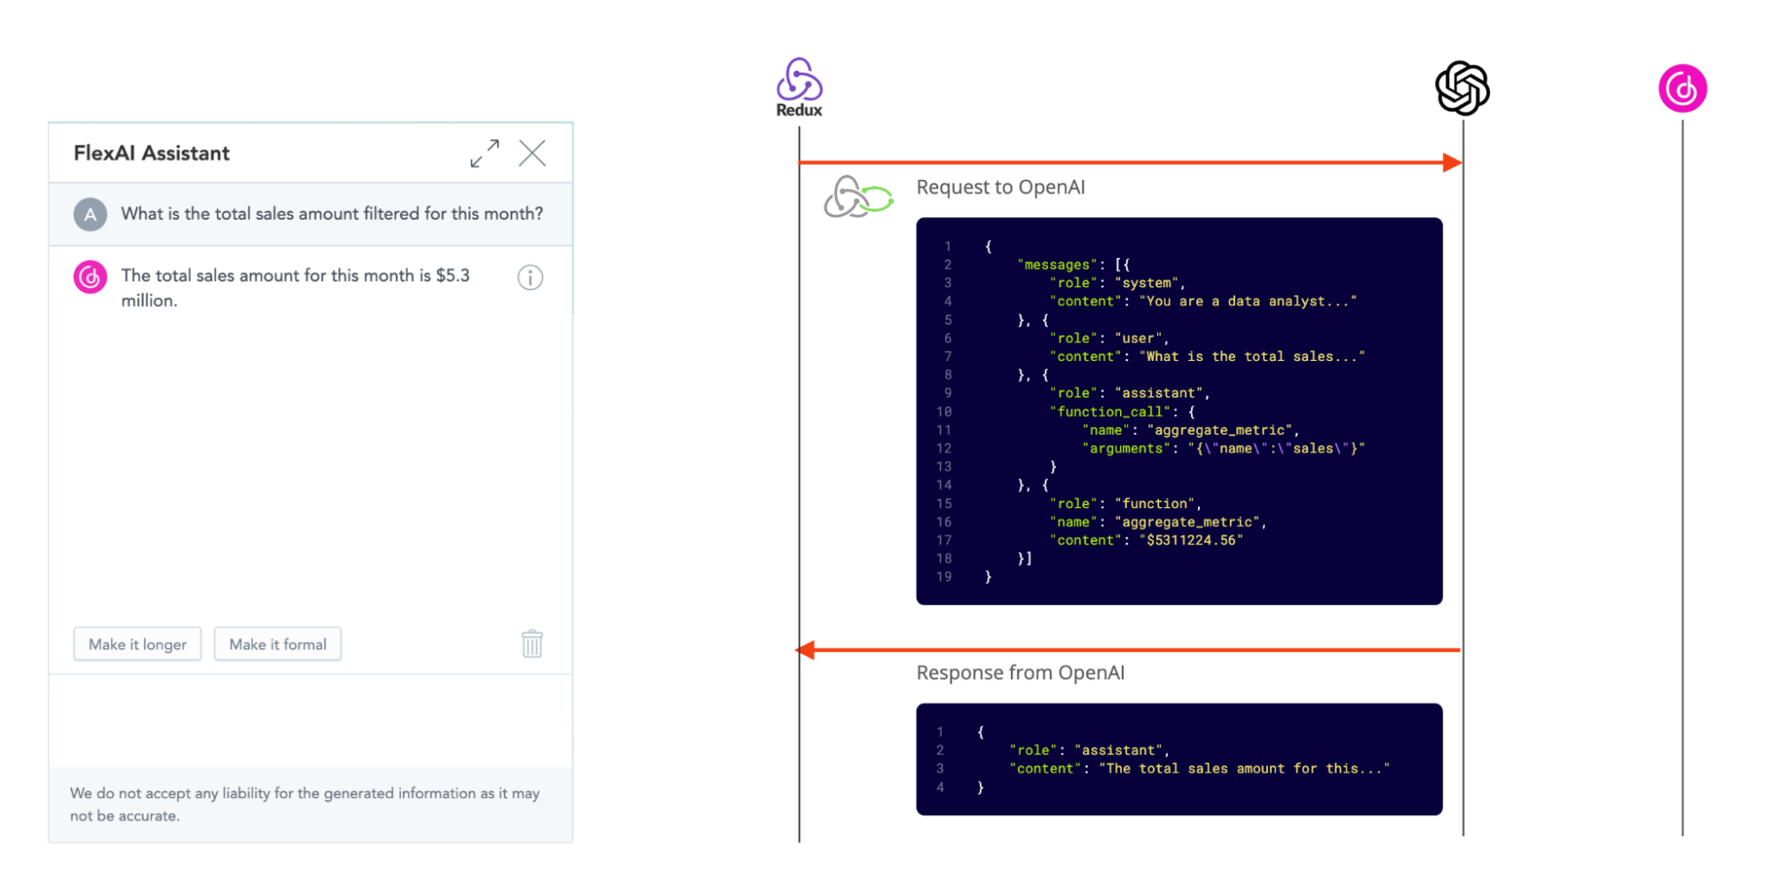
Task: Expand the FlexAI Assistant panel to full screen
Action: coord(484,153)
